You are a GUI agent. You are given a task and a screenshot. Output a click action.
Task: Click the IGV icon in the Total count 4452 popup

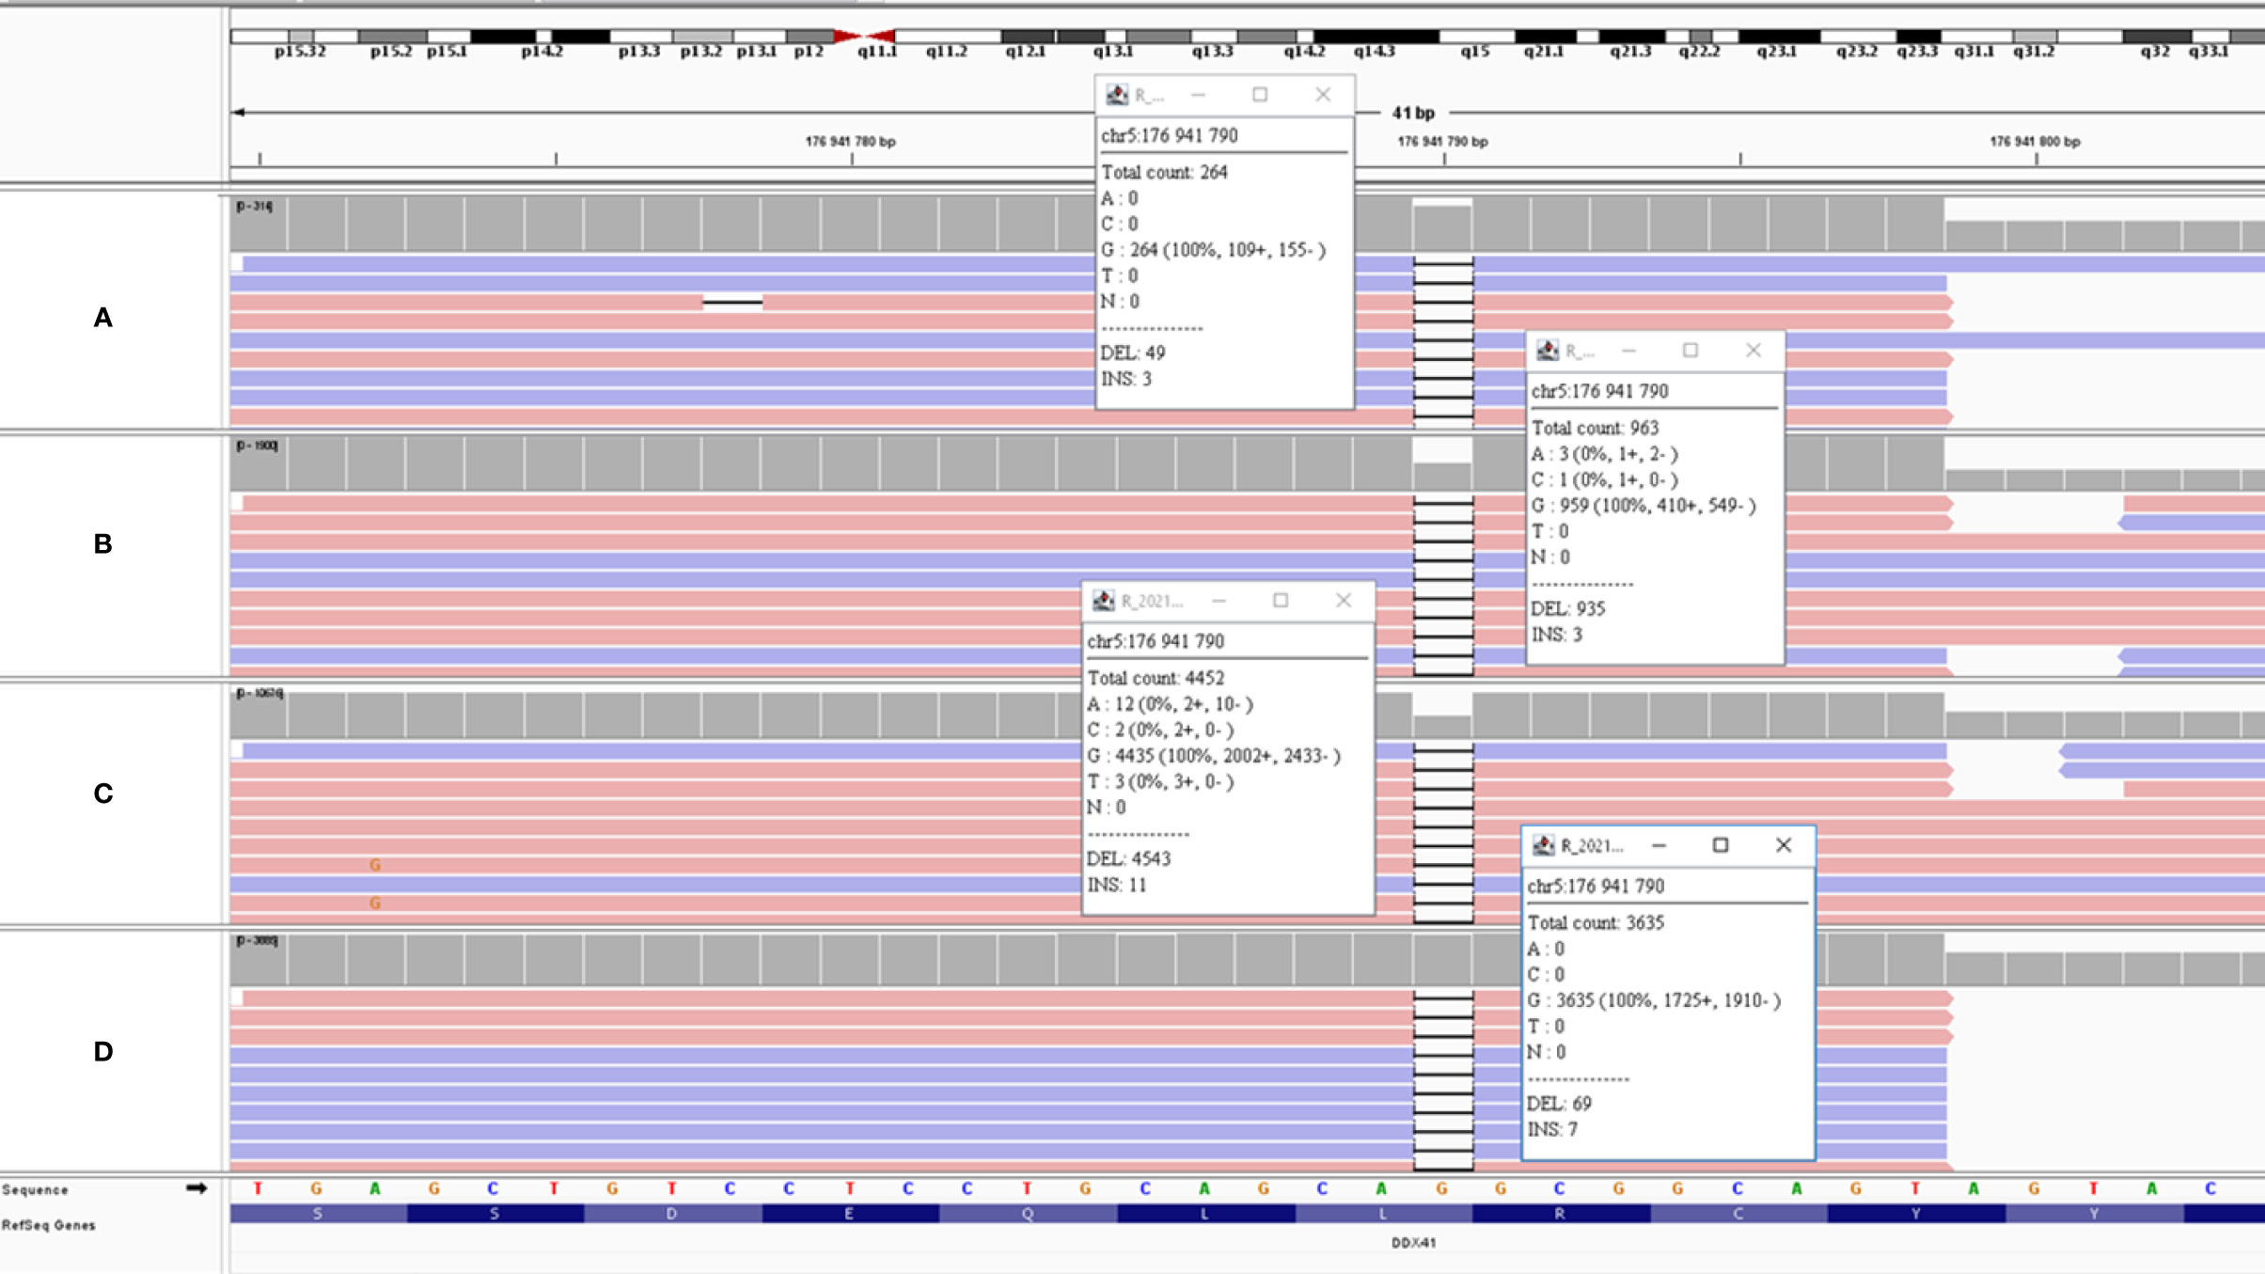pos(1104,601)
